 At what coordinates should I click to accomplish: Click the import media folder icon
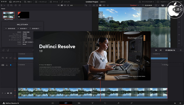(11, 5)
